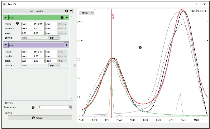210x129 pixels.
Task: Click purple model's center minimum field
Action: pyautogui.click(x=27, y=52)
